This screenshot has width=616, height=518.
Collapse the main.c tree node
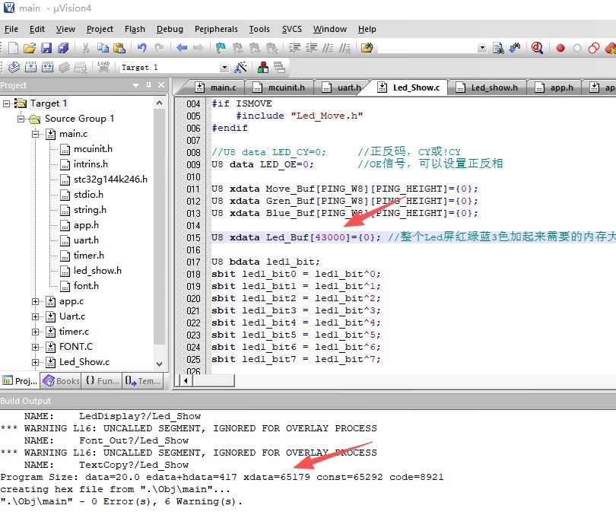(36, 134)
